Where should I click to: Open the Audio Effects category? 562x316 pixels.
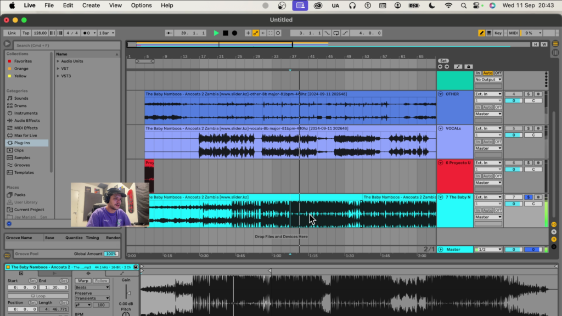pyautogui.click(x=27, y=121)
